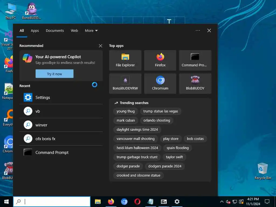The image size is (276, 207).
Task: Search trending 'trump statue las vegas'
Action: (x=161, y=111)
